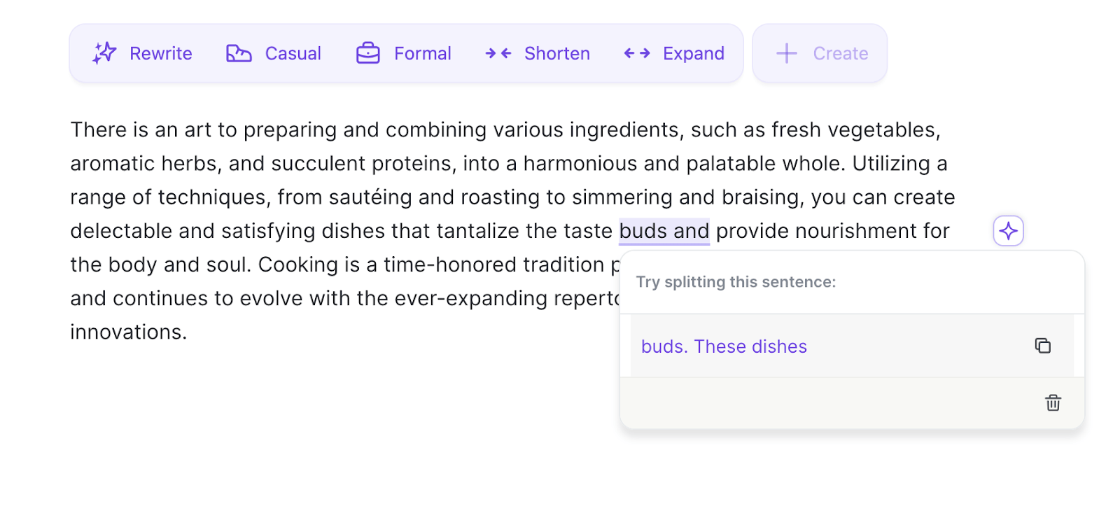Click the underlined "buds and" text
Viewport: 1120px width, 520px height.
tap(664, 231)
